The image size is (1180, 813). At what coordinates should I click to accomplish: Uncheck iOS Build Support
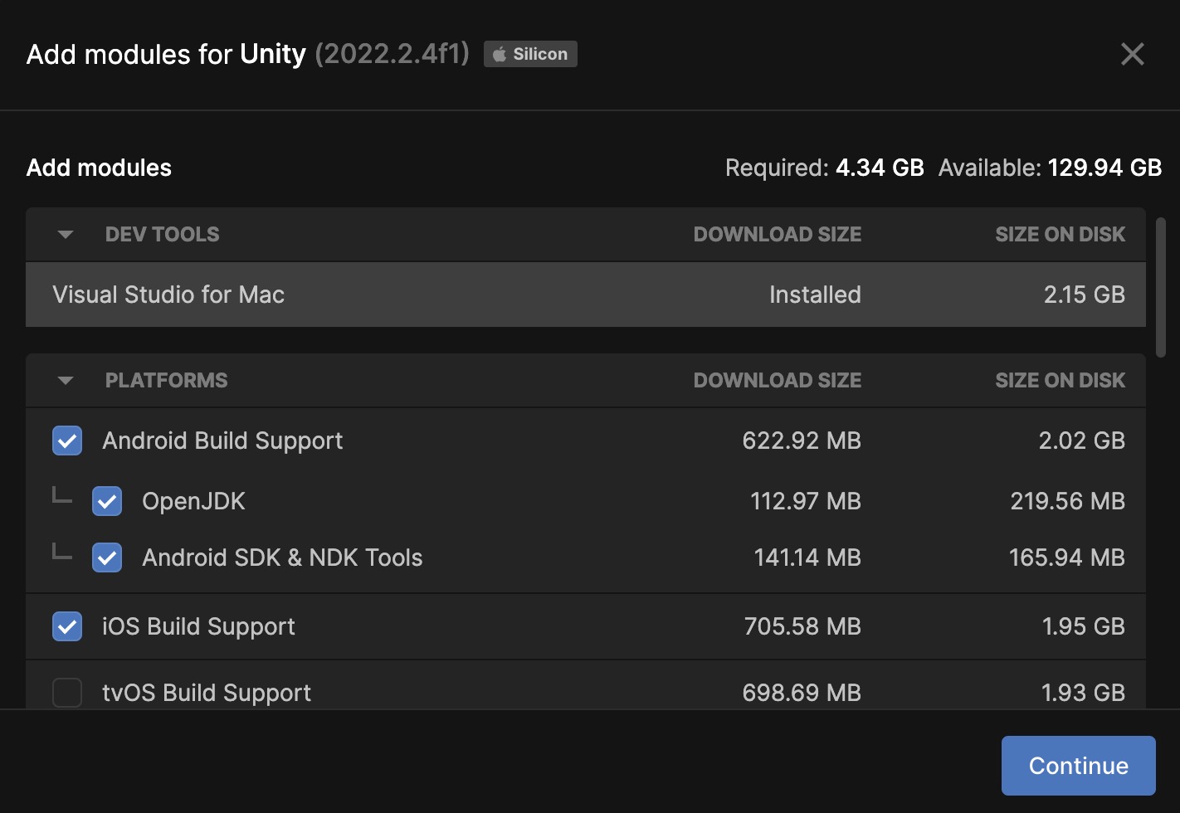coord(66,626)
